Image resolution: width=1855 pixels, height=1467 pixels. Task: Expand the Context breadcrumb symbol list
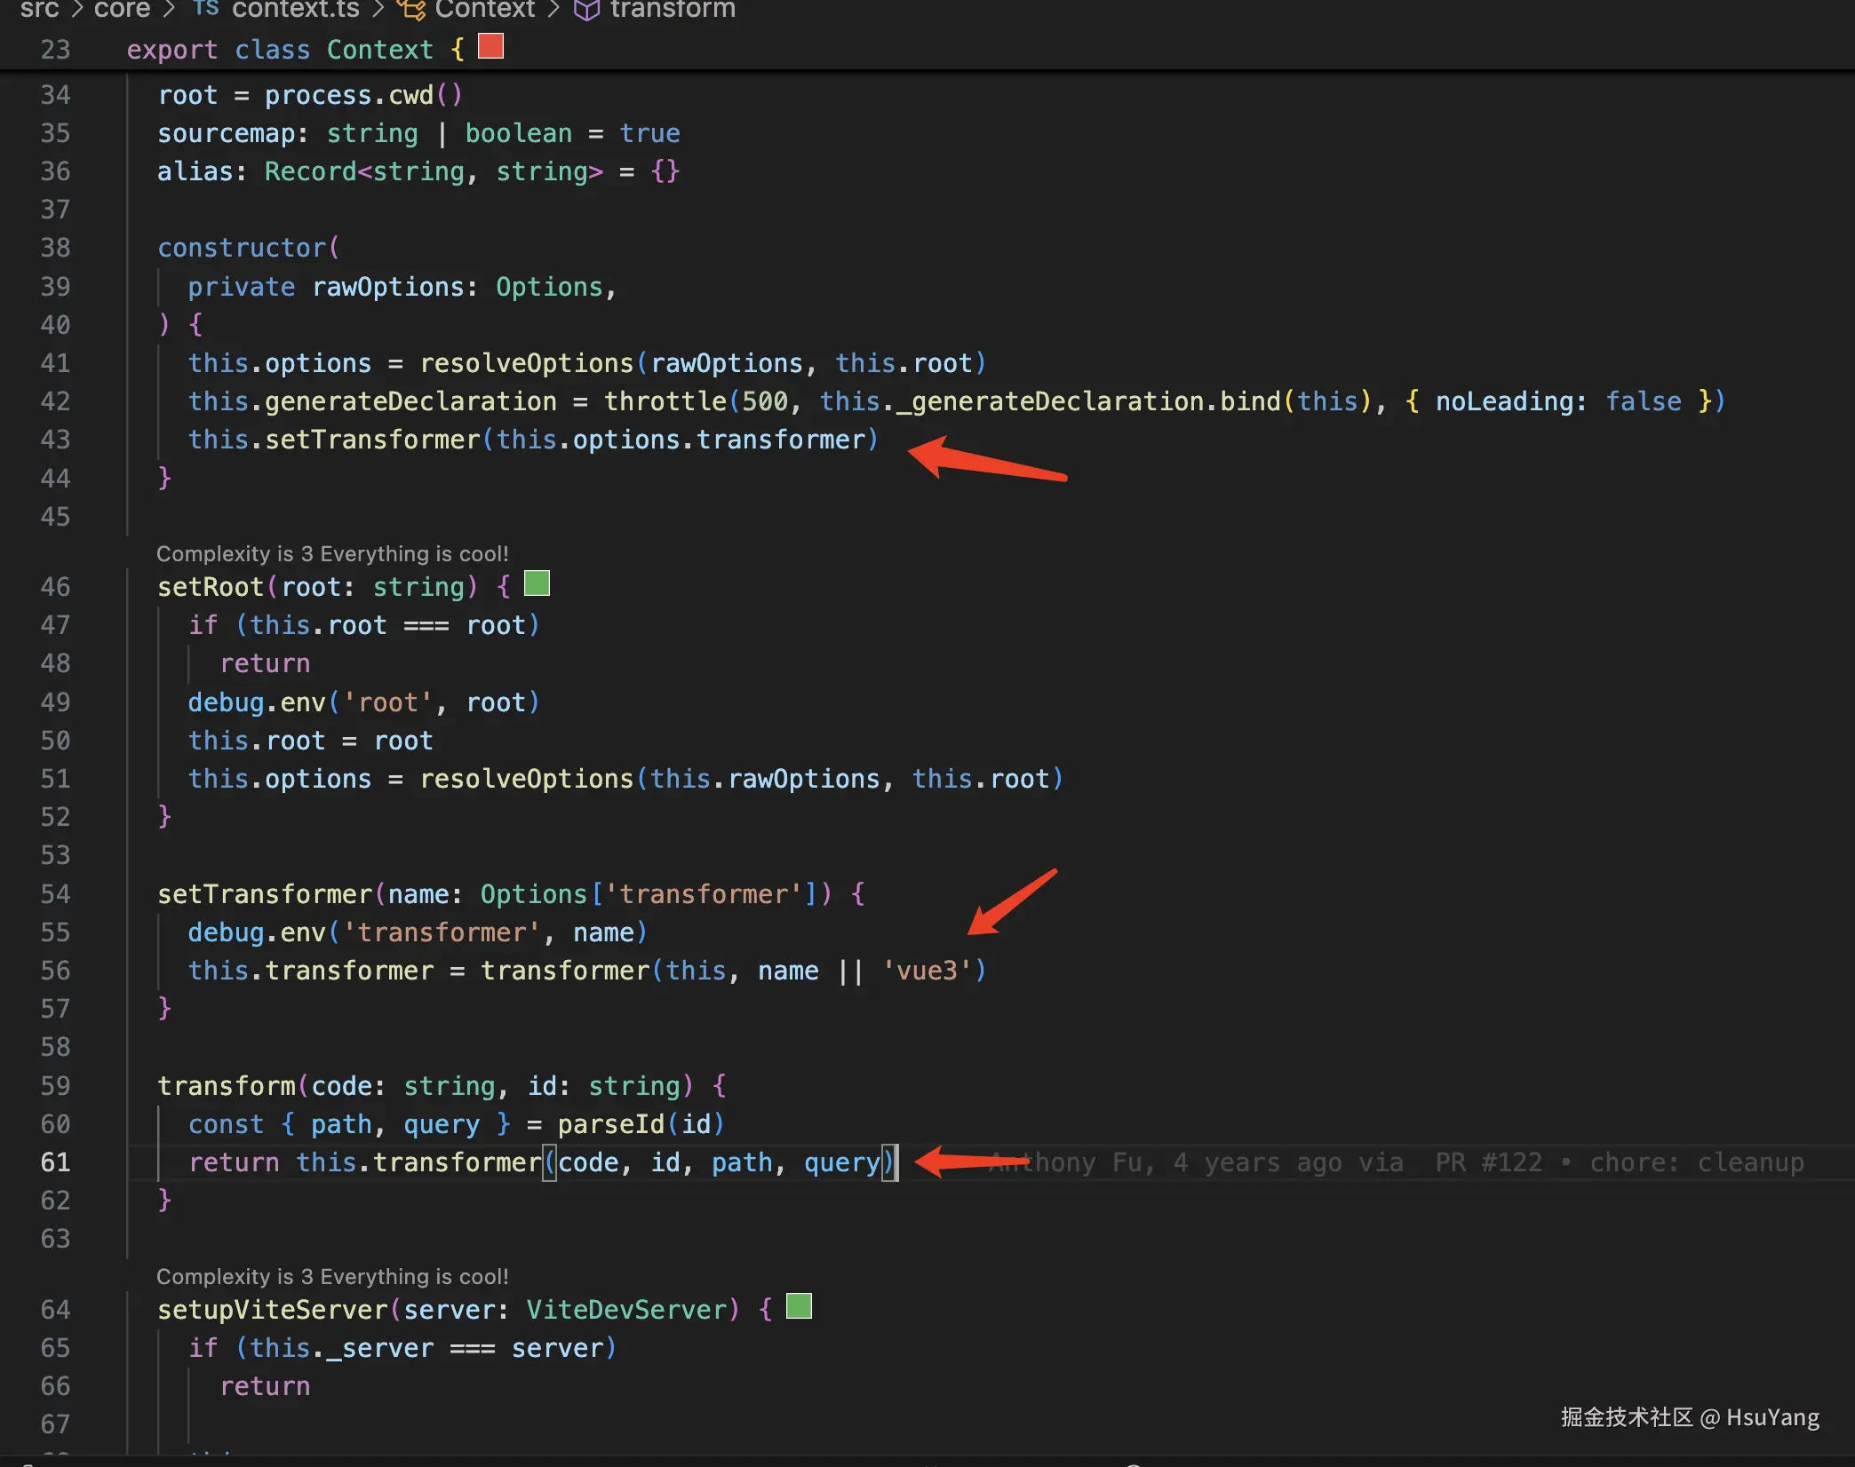[x=484, y=10]
